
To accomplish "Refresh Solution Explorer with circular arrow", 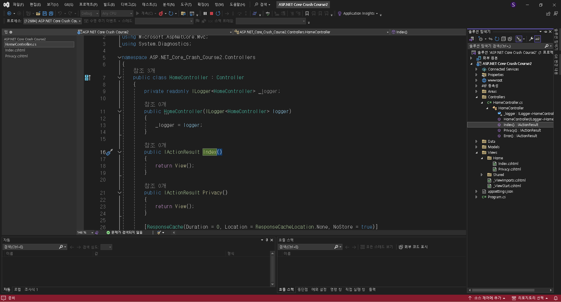I will [497, 39].
